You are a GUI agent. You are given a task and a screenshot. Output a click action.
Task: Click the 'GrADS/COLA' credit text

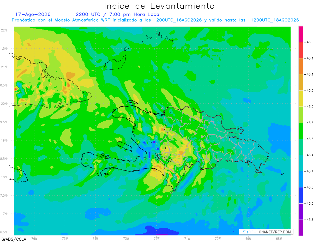click(x=14, y=239)
